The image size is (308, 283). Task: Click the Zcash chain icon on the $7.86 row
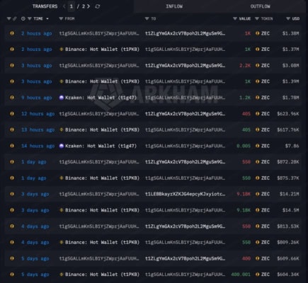12,146
